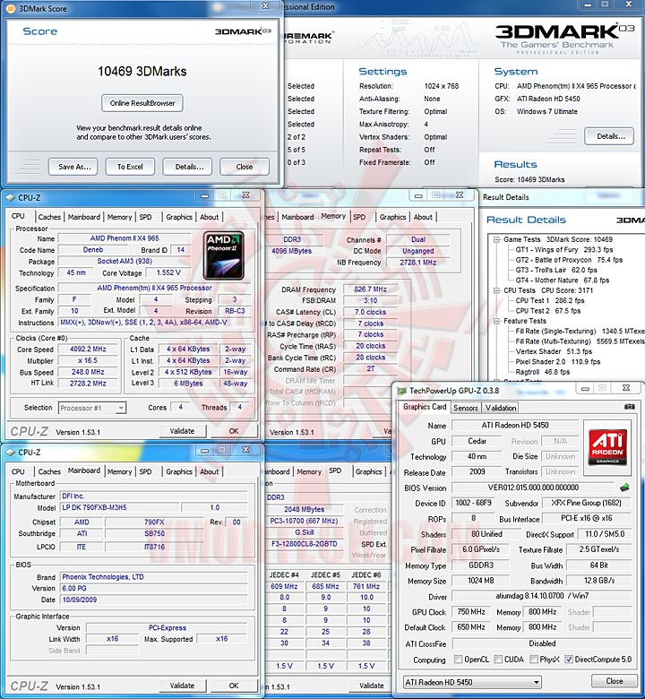Open the About tab in bottom CPU-Z window
The width and height of the screenshot is (645, 699).
pyautogui.click(x=209, y=471)
